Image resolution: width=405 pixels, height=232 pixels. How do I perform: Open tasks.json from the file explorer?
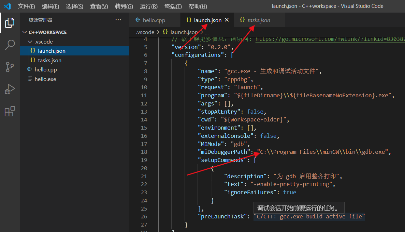tap(75, 60)
